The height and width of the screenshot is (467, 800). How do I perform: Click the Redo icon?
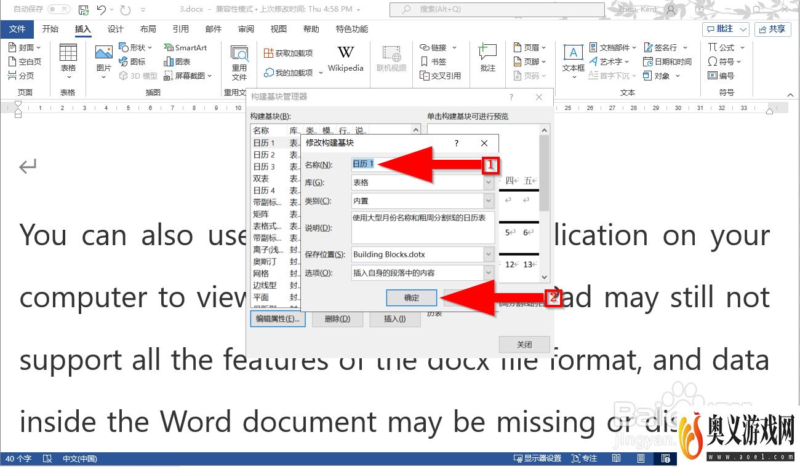pyautogui.click(x=126, y=9)
